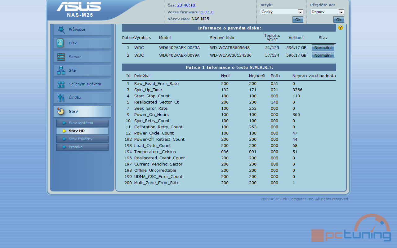
Task: Open Stav tiskárny submenu
Action: coord(82,139)
